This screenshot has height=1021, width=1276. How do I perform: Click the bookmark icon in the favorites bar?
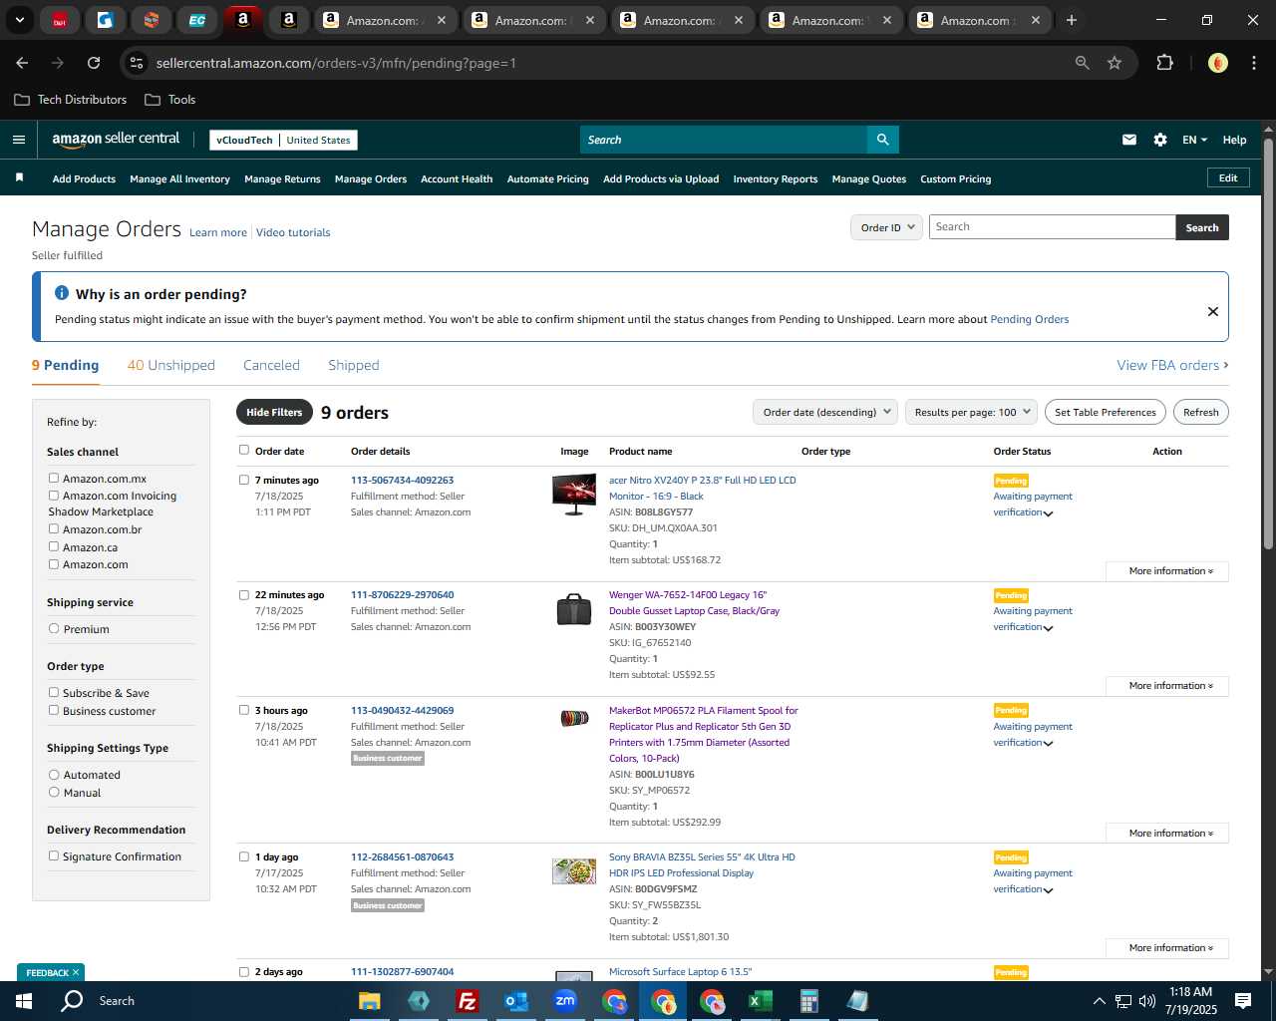pyautogui.click(x=19, y=177)
